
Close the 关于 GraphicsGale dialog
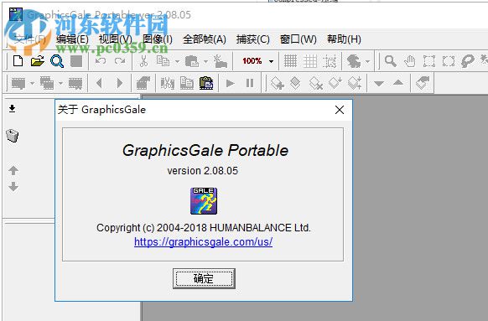340,110
